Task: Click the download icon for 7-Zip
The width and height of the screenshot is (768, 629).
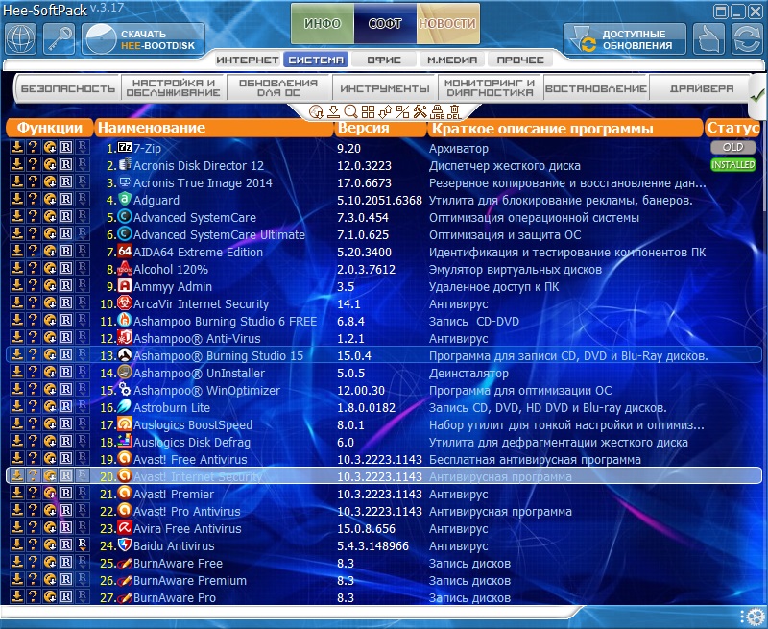Action: (x=17, y=148)
